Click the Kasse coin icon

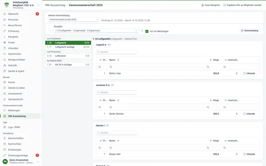click(x=5, y=82)
